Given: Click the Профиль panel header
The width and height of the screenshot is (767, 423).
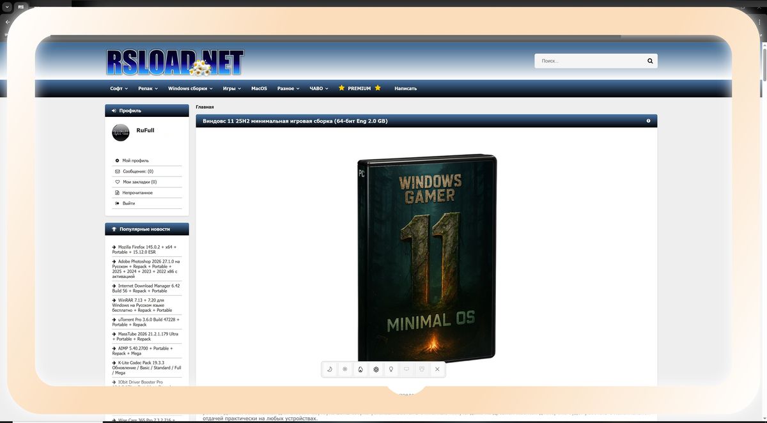Looking at the screenshot, I should pyautogui.click(x=147, y=111).
